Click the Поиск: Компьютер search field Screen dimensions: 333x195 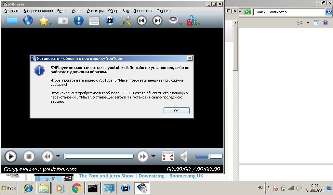[x=289, y=12]
